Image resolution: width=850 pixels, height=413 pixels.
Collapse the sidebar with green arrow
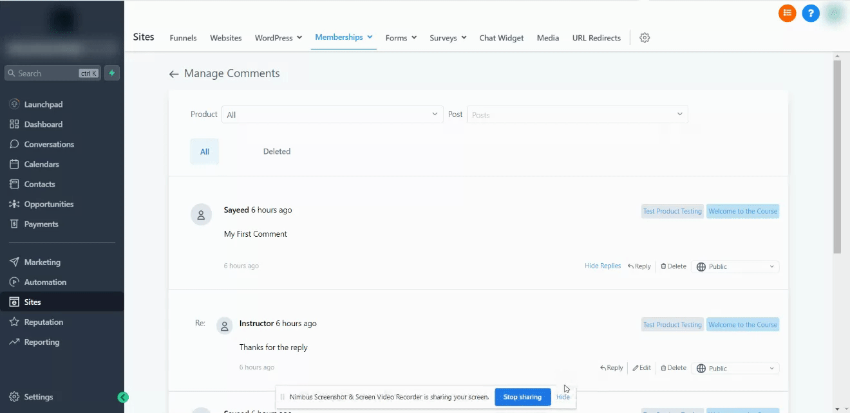(x=123, y=397)
